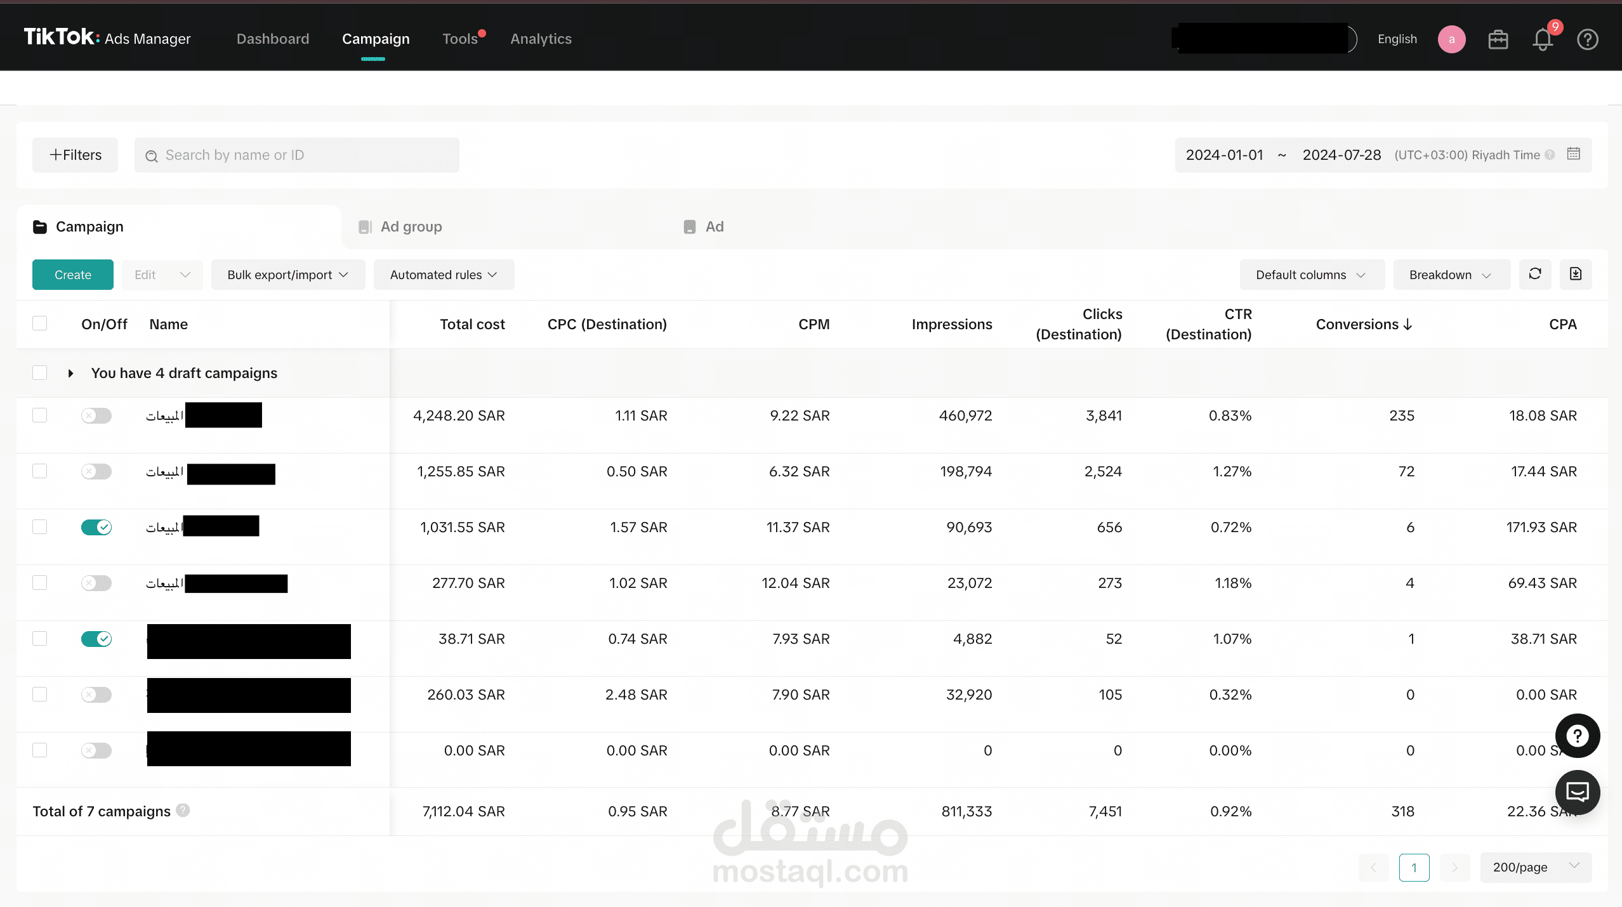The width and height of the screenshot is (1622, 907).
Task: Click the pink account avatar icon
Action: [x=1451, y=39]
